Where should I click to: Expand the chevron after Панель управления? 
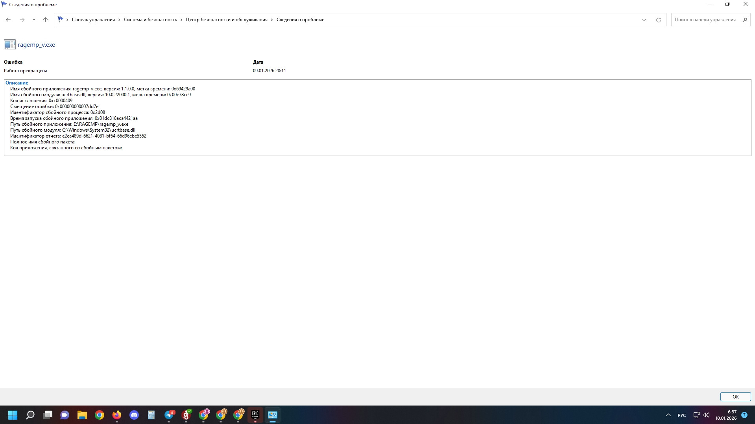pos(119,20)
